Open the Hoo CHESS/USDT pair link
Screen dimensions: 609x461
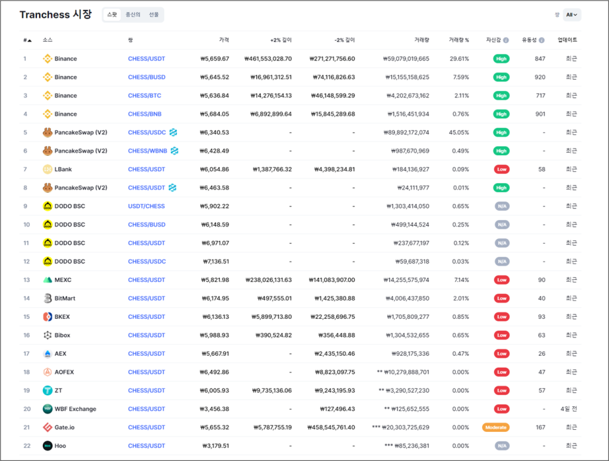point(146,445)
